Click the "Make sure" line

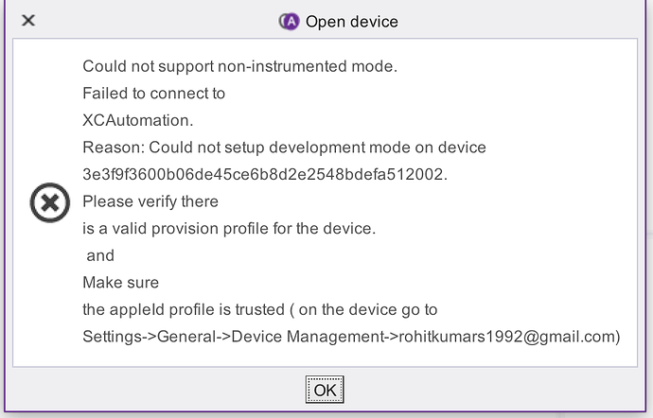[x=120, y=282]
